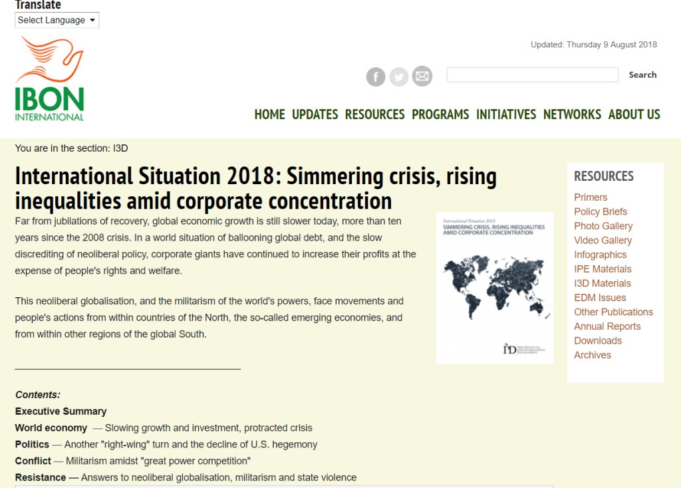The width and height of the screenshot is (681, 488).
Task: Open the email share icon
Action: [x=422, y=76]
